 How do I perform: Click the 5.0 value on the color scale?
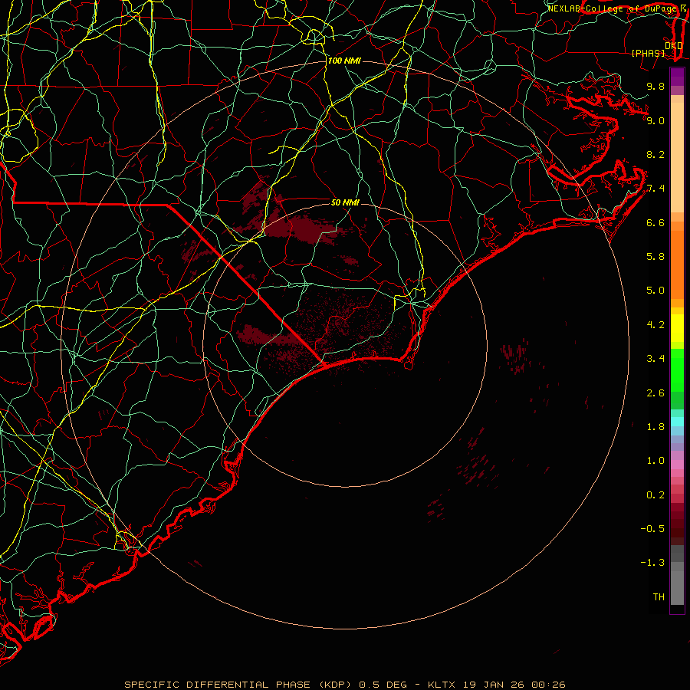click(x=655, y=291)
